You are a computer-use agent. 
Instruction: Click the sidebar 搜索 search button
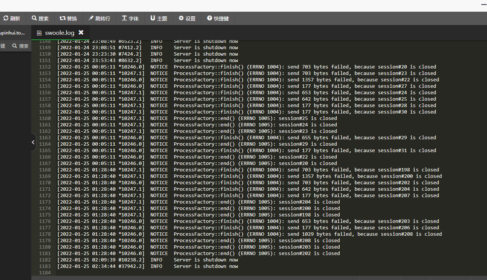(20, 46)
